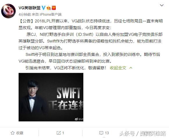Click the star favorite icon
Screen dimensions: 169x138
click(x=12, y=133)
